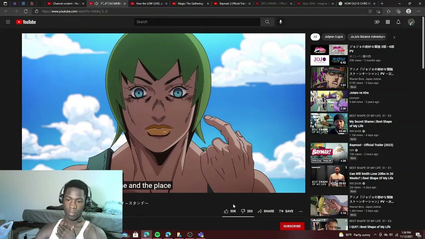The image size is (425, 239).
Task: Click the browser address bar URL
Action: (75, 11)
